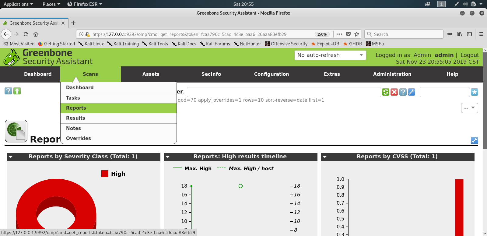This screenshot has width=487, height=236.
Task: Select Tasks in Scans submenu
Action: (119, 98)
